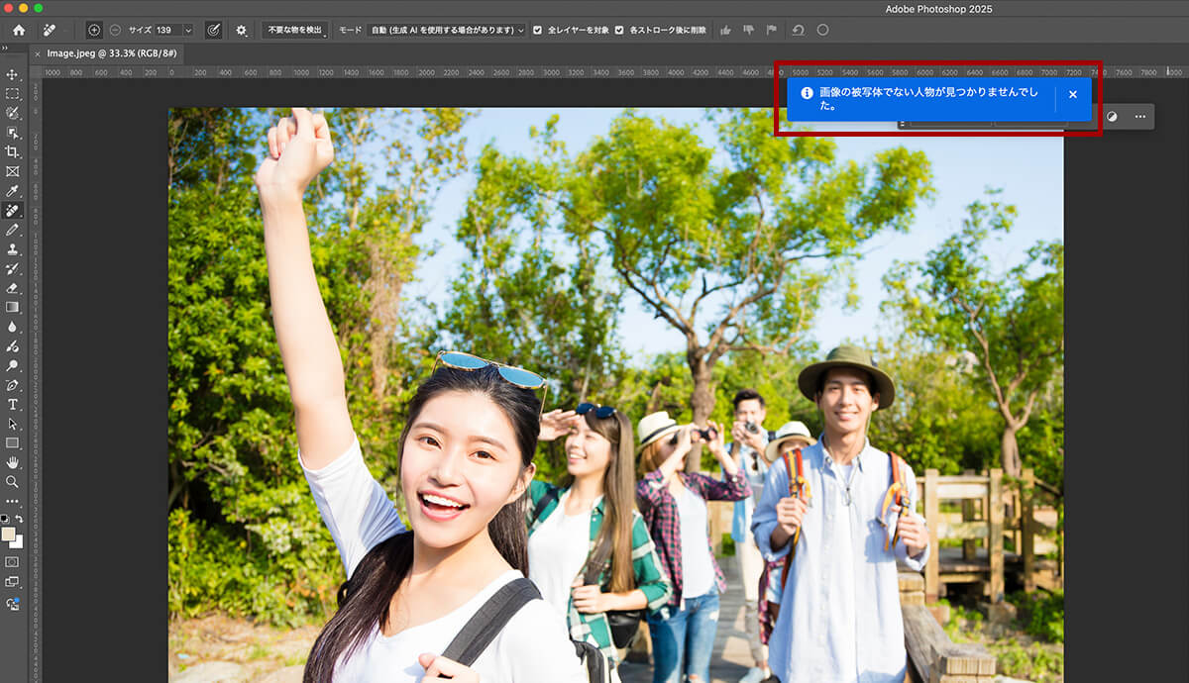The width and height of the screenshot is (1189, 683).
Task: Switch brush to add mode (plus)
Action: (94, 30)
